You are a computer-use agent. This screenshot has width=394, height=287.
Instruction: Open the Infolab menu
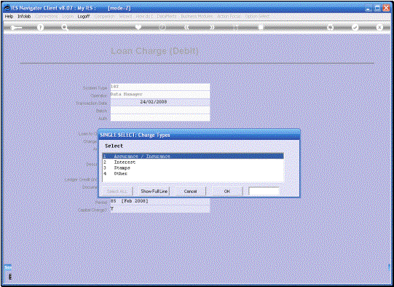pos(24,16)
